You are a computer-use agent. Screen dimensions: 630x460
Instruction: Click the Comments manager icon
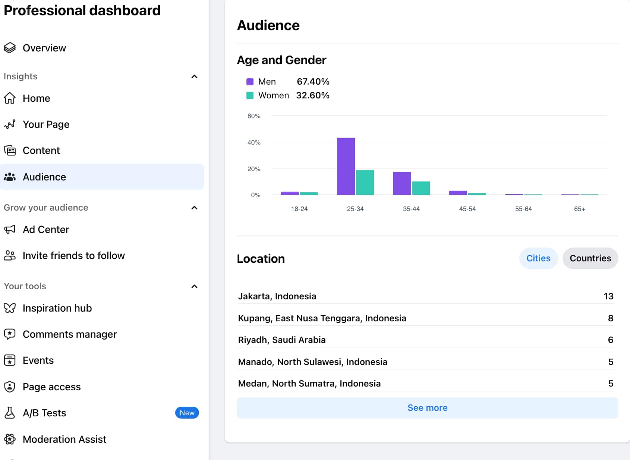10,334
